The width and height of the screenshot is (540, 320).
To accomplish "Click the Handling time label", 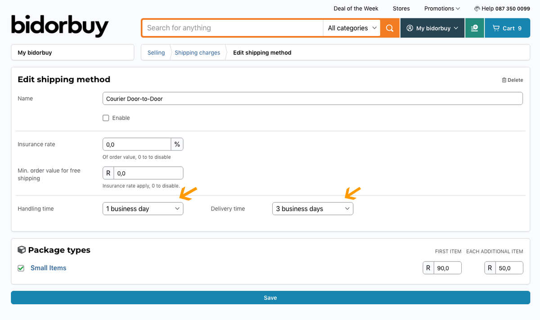I will tap(36, 209).
